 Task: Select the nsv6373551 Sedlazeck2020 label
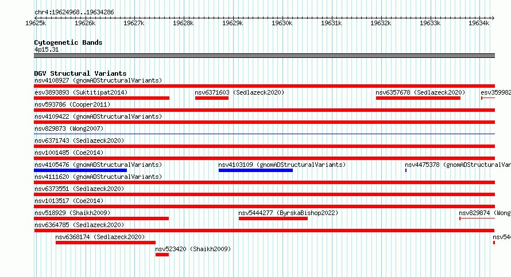79,189
